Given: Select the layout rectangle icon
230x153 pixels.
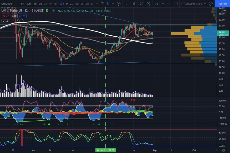Looking at the screenshot, I should tap(176, 4).
